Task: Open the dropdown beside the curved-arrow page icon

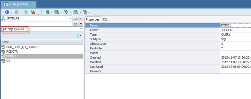Action: 70,12
